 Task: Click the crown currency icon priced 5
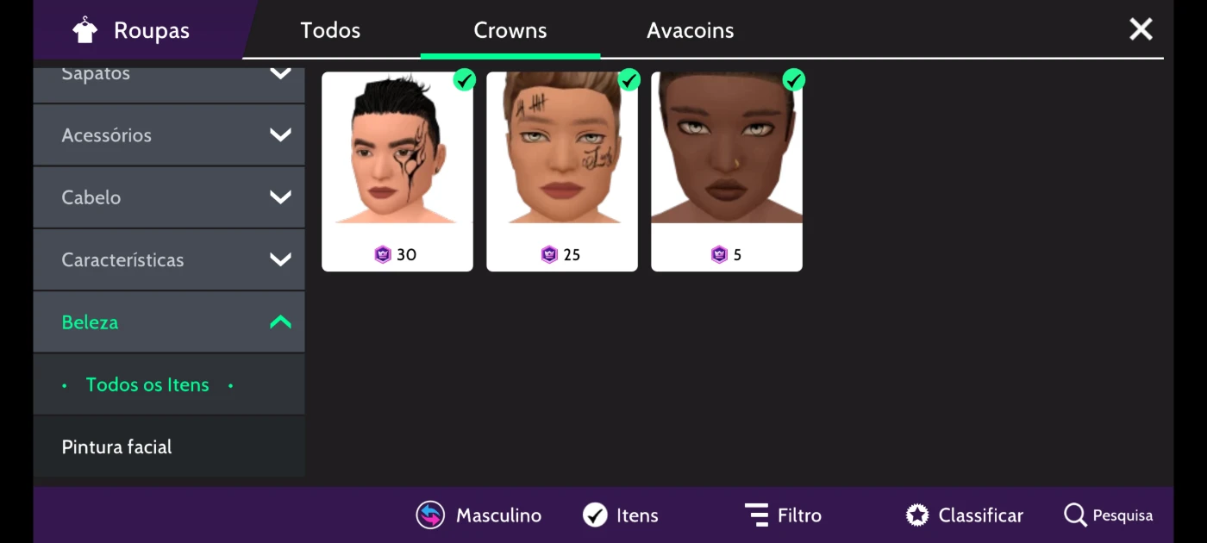(719, 254)
